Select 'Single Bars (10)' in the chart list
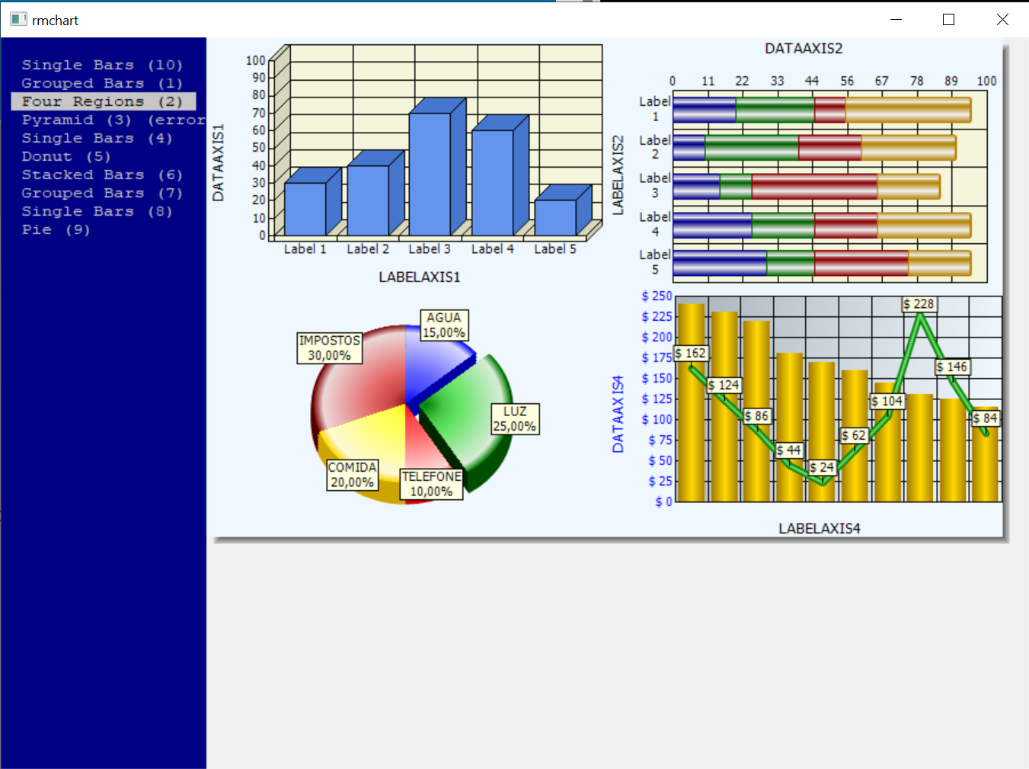1029x769 pixels. [102, 65]
